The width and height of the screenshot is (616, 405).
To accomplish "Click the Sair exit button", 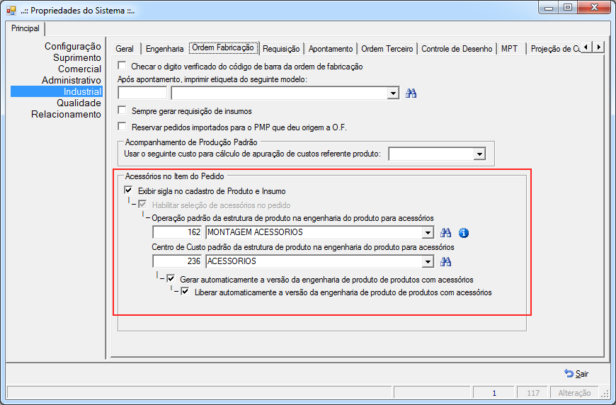I will click(576, 374).
